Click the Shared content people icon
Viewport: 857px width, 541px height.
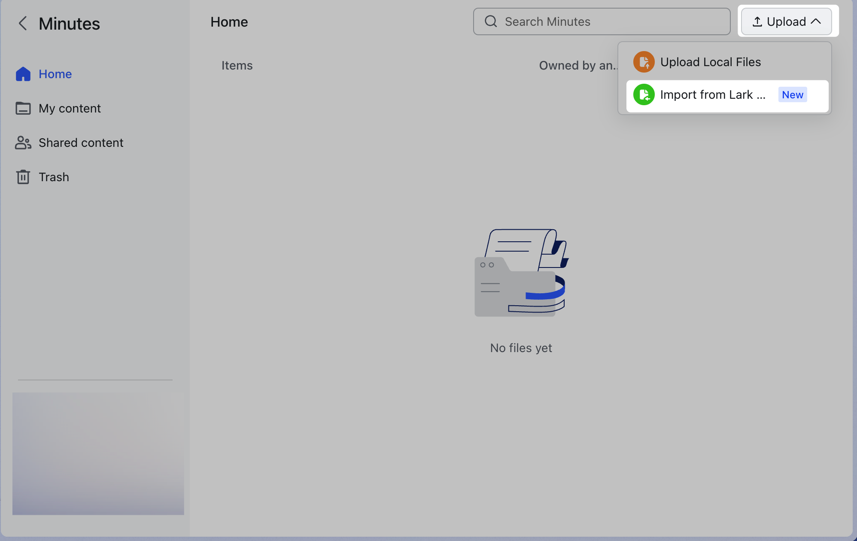coord(23,143)
